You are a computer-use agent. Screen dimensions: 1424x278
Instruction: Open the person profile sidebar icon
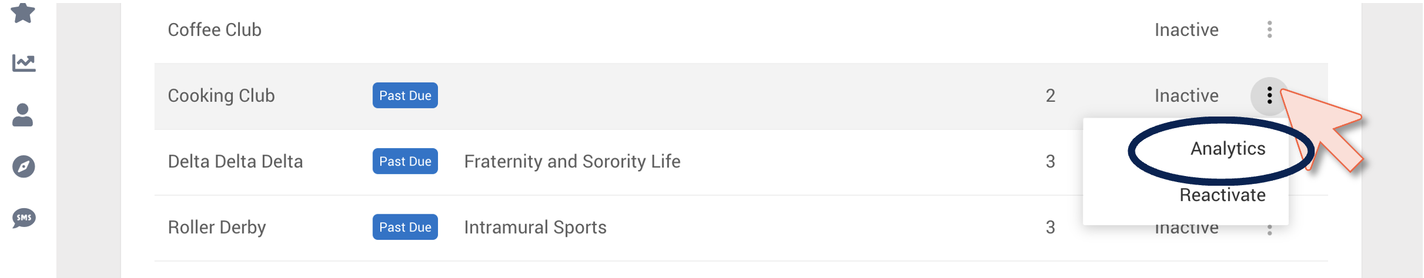[x=23, y=115]
